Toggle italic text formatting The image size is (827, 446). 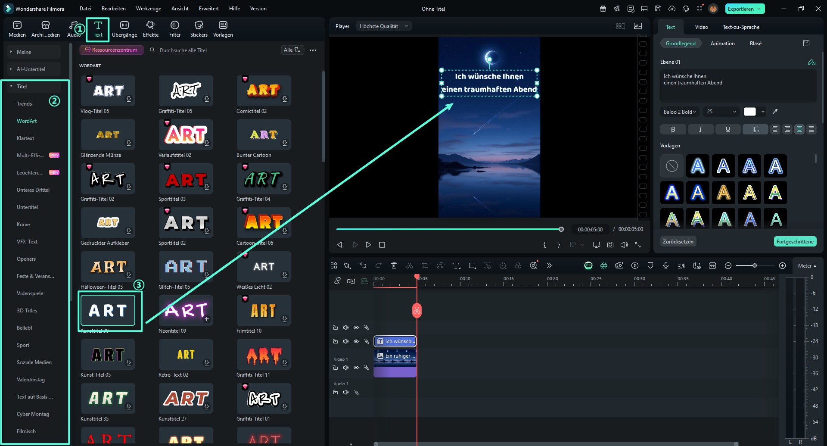tap(700, 129)
